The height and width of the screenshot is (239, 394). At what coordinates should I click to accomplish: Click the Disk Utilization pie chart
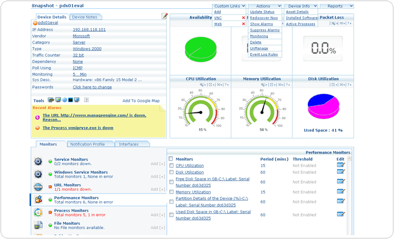[x=323, y=107]
